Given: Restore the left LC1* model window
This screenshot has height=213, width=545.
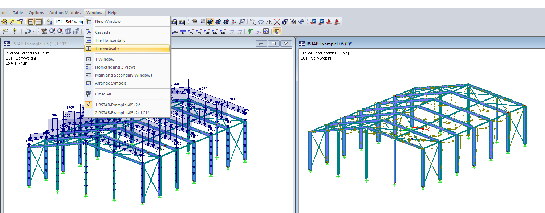Looking at the screenshot, I should [273, 44].
